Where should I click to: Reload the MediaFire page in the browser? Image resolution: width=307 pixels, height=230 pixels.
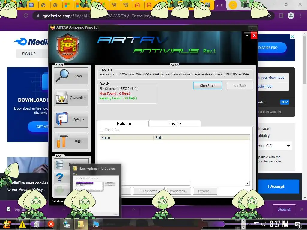click(x=26, y=16)
